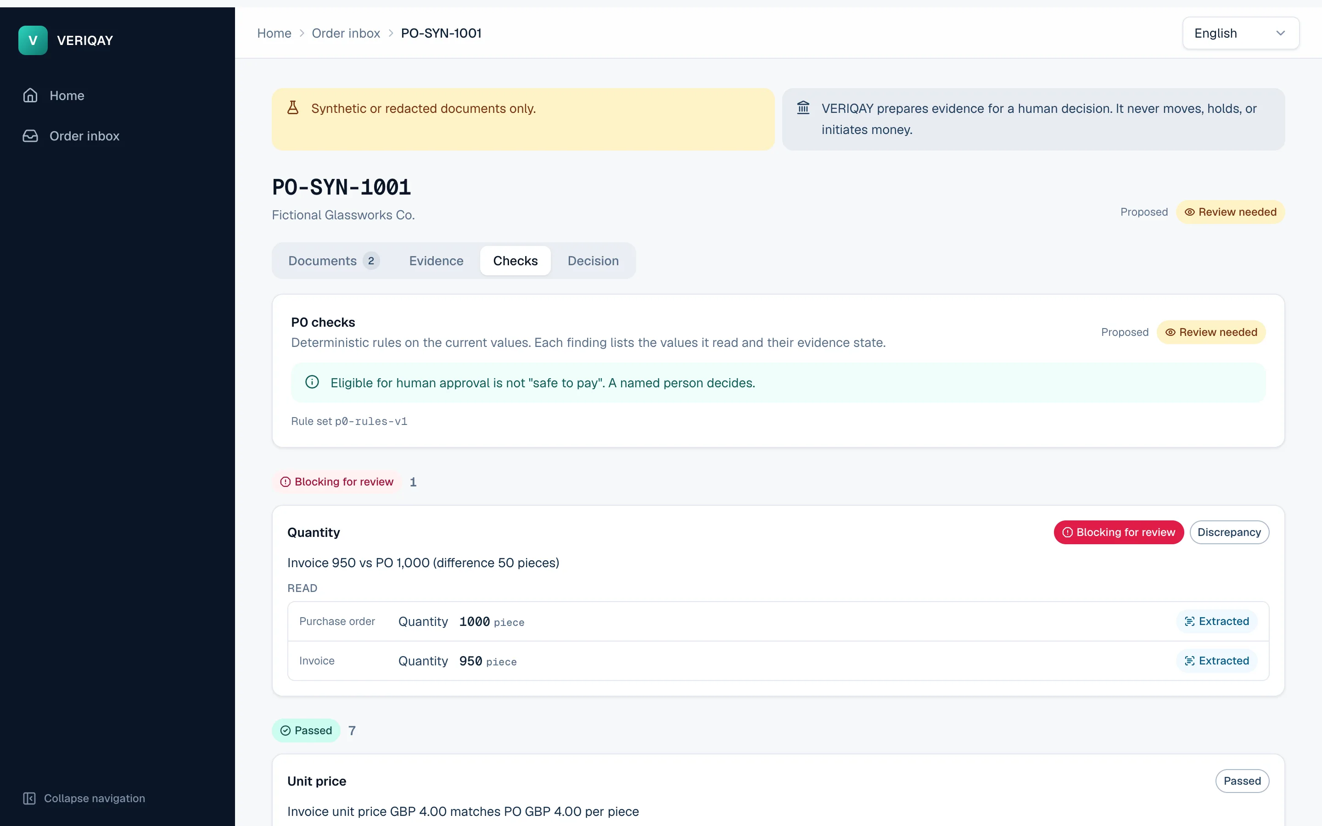Click the Documents count badge 2

tap(371, 261)
